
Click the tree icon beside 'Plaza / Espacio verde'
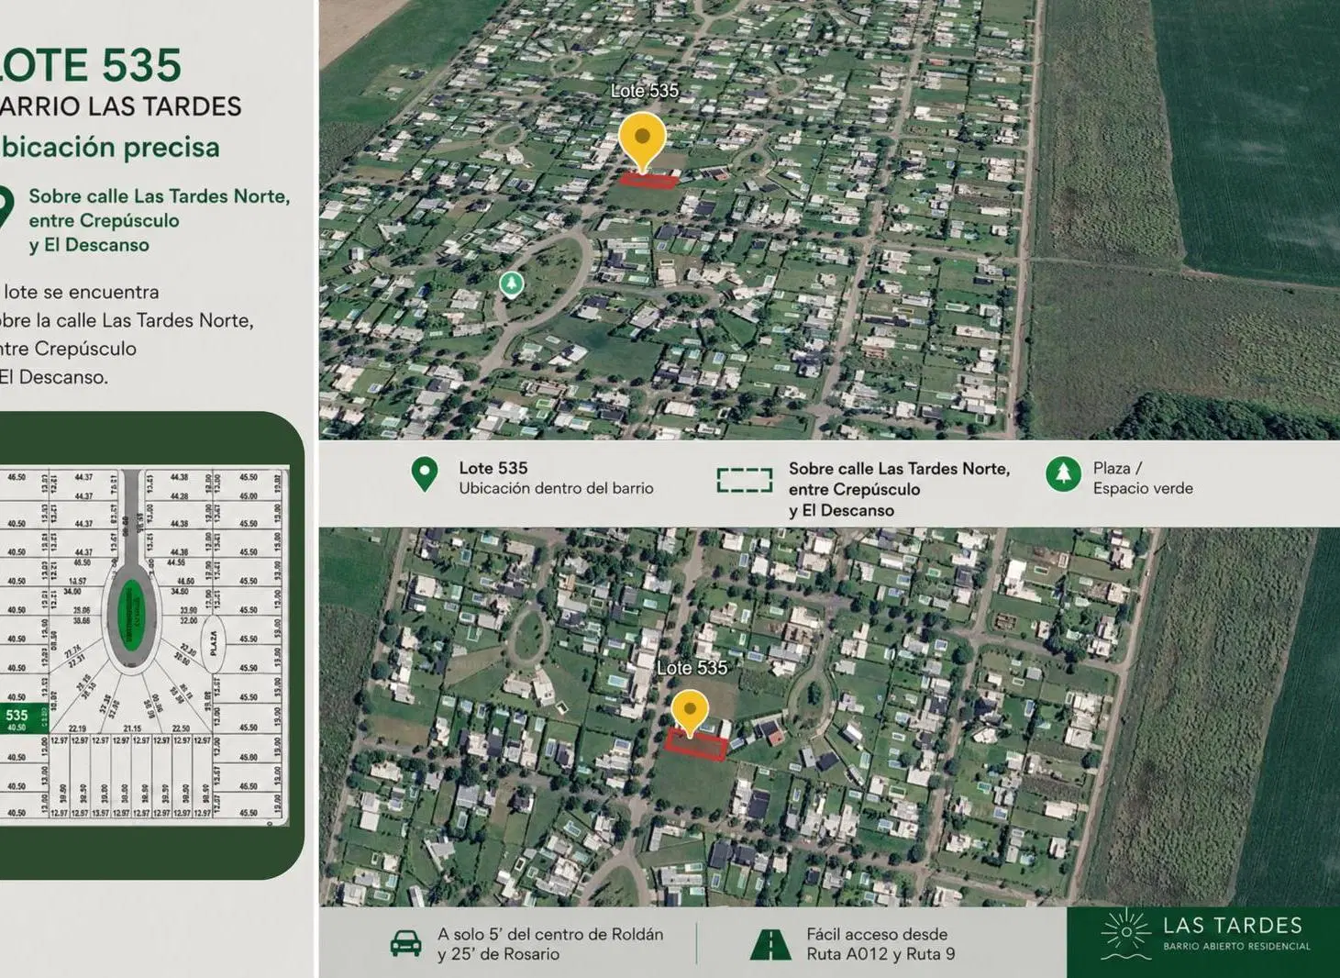tap(1063, 474)
